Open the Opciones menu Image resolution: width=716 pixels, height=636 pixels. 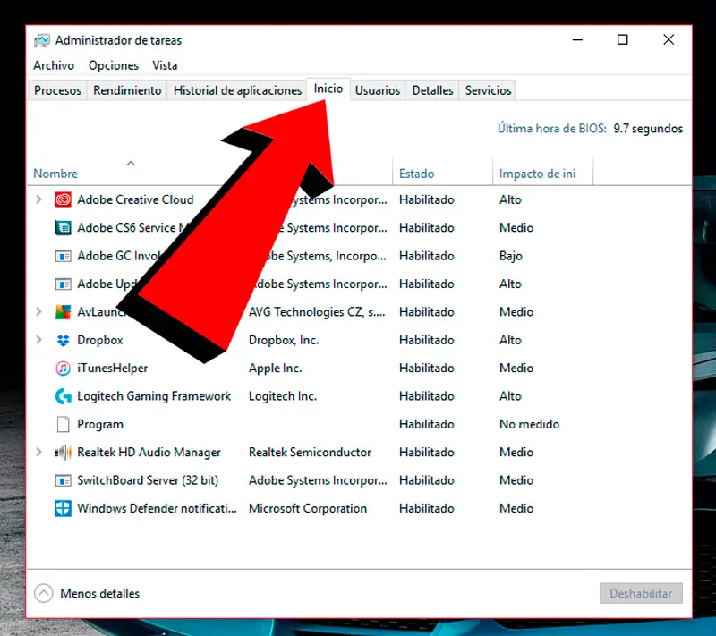click(114, 65)
